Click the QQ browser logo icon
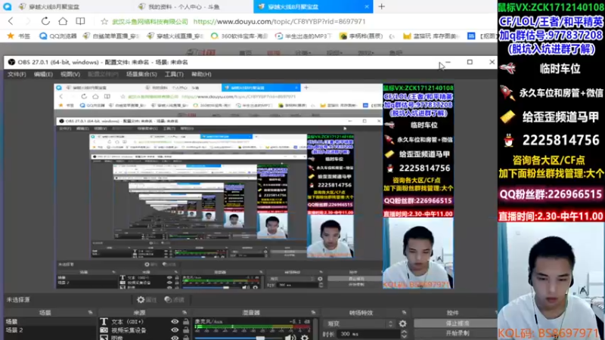The image size is (605, 340). coord(7,7)
